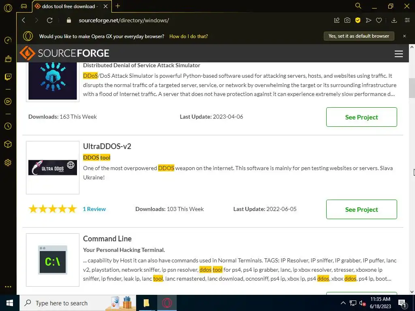Screen dimensions: 415x311
Task: Click 'Last Update: 2023-04-06' text
Action: click(212, 117)
